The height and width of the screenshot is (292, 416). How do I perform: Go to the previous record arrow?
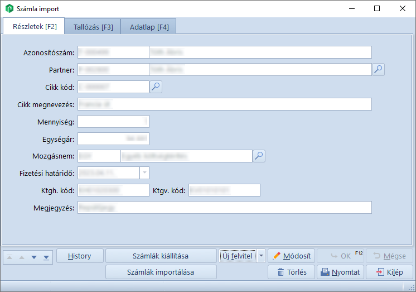22,257
